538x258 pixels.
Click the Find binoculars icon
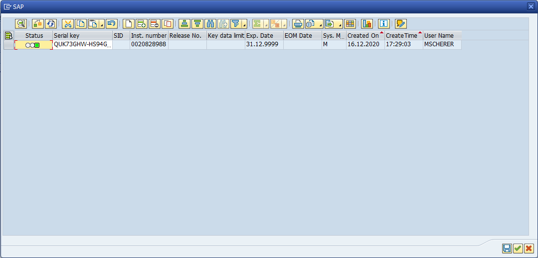[210, 23]
